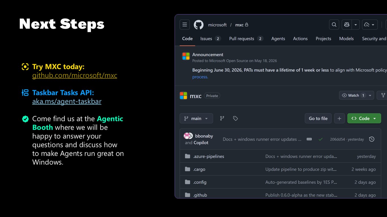Open the bbonaby author link
This screenshot has height=217, width=387.
pos(204,136)
